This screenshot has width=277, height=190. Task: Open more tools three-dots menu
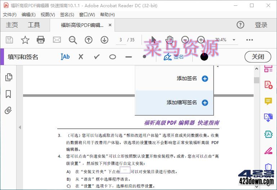tap(249, 40)
